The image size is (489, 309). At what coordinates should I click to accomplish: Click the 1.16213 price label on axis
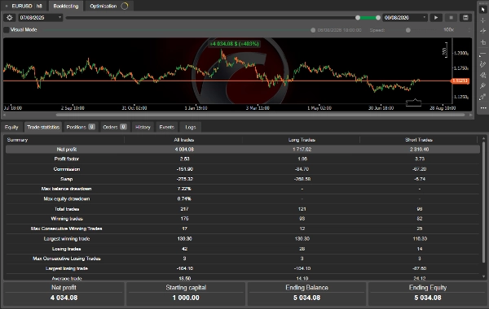pos(460,81)
